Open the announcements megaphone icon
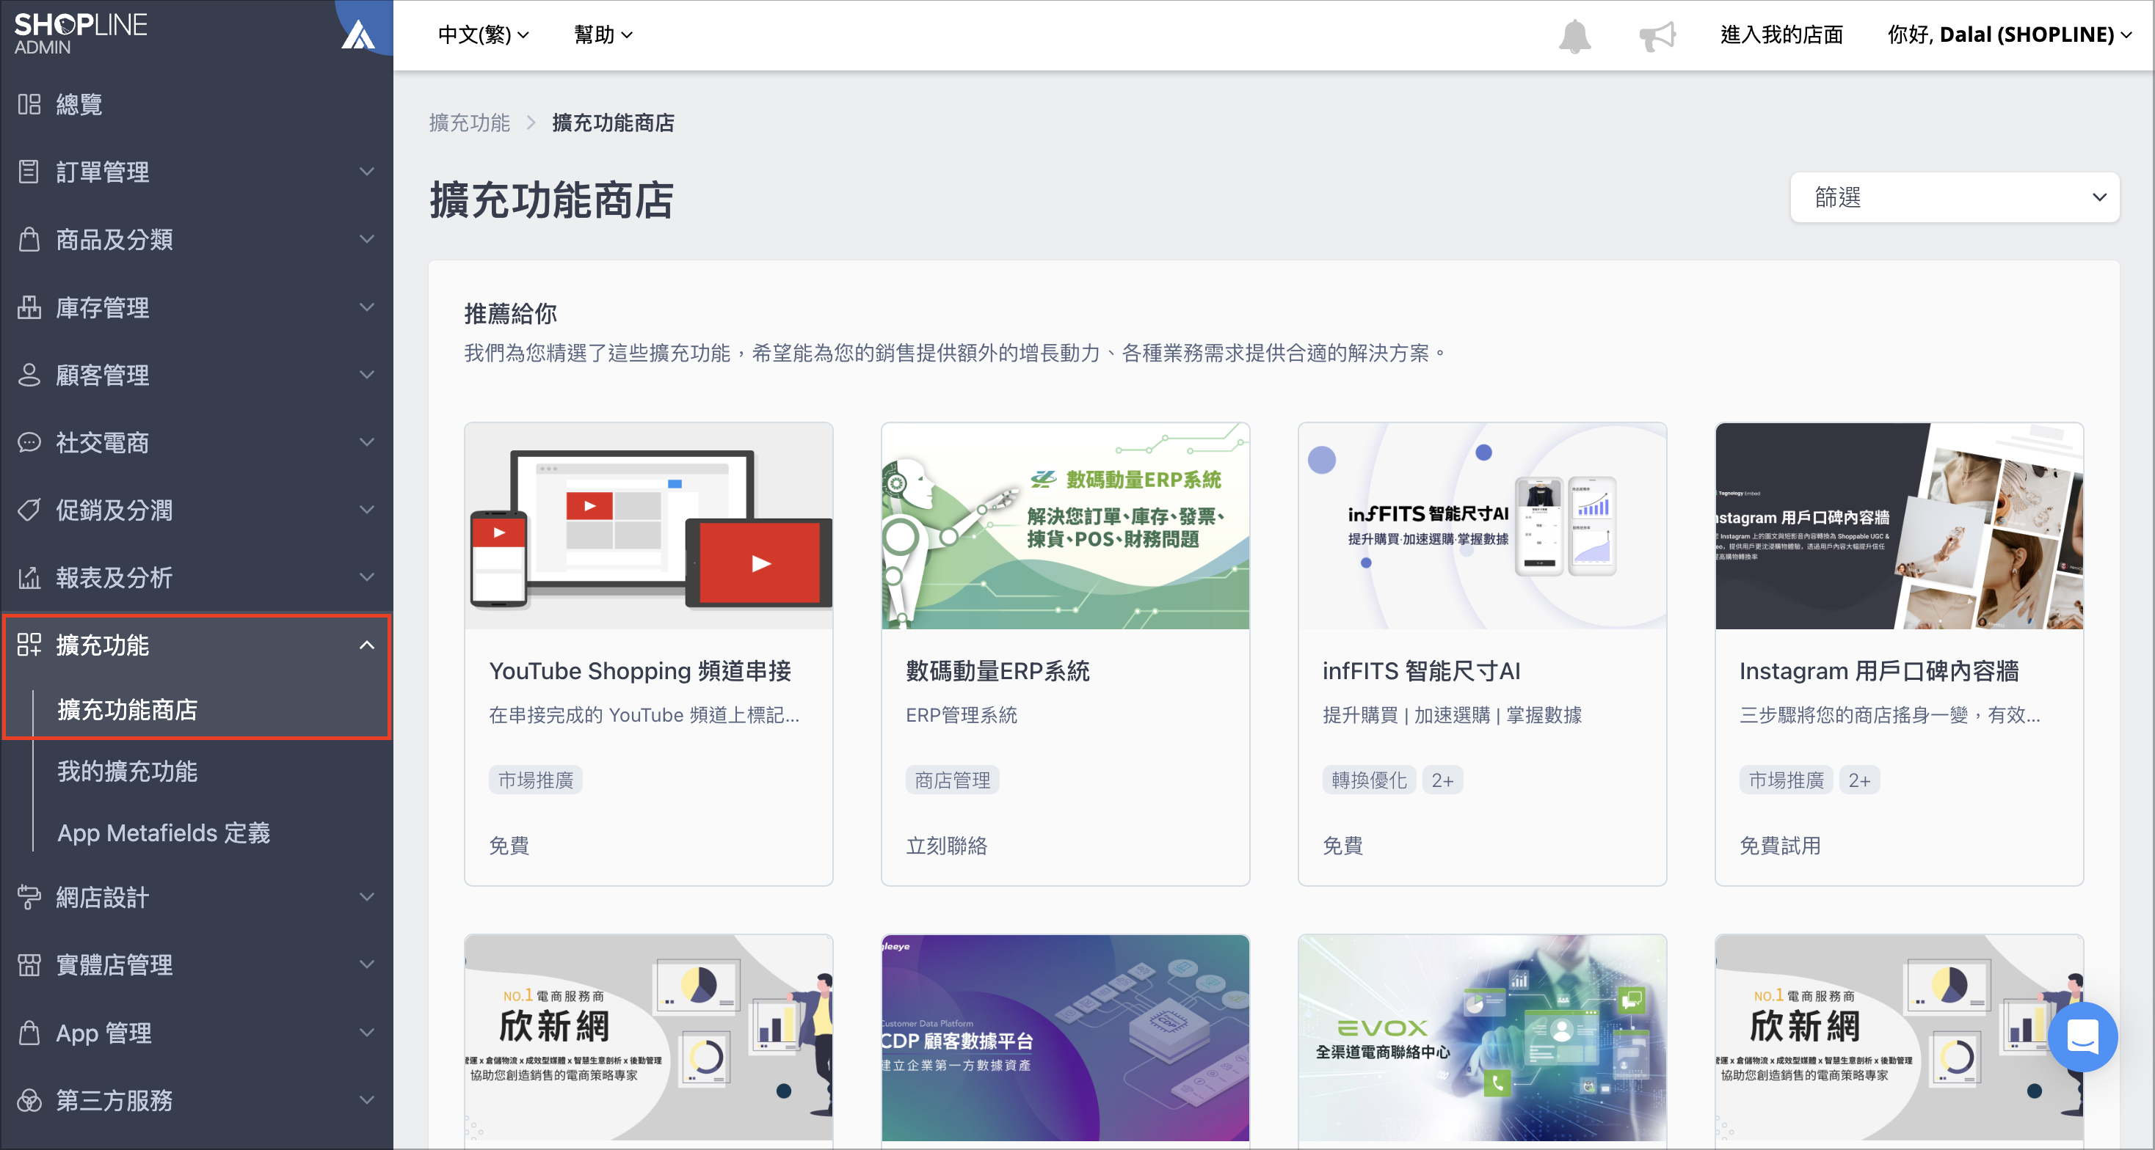This screenshot has height=1150, width=2155. pos(1657,35)
